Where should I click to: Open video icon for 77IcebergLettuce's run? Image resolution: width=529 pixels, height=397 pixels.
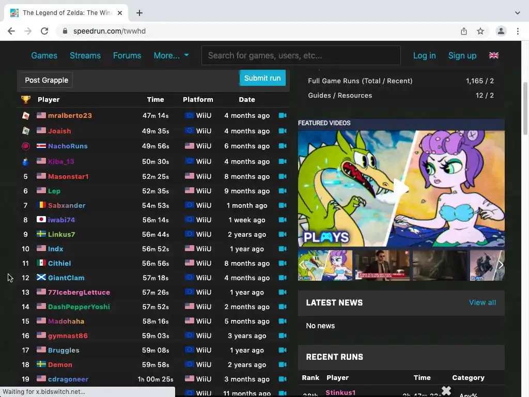(x=283, y=293)
